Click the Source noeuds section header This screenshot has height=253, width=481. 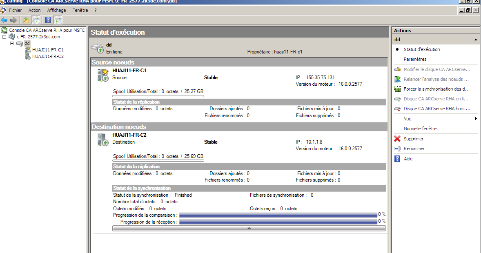point(239,62)
